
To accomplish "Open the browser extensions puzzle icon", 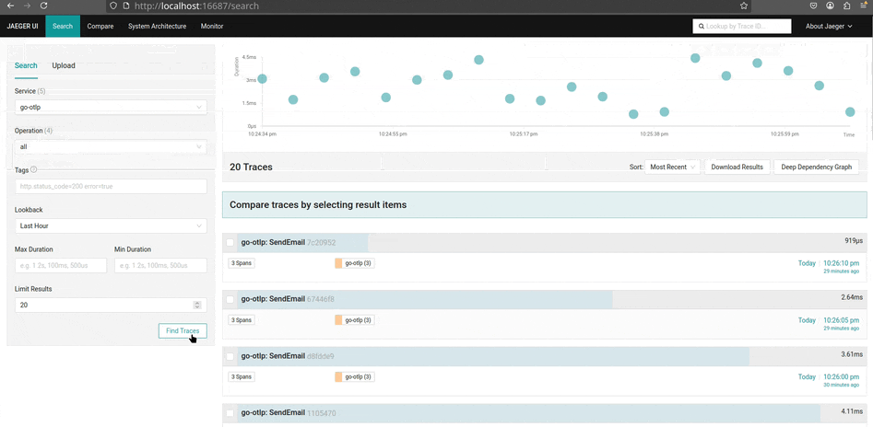I will click(x=847, y=6).
